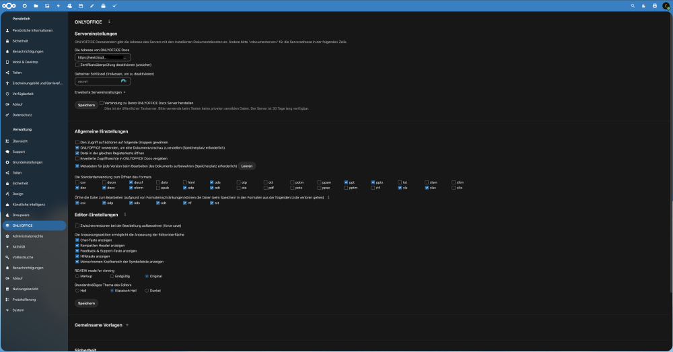The image size is (673, 352).
Task: Toggle Hilfetaste anzeigen checkbox
Action: tap(77, 256)
